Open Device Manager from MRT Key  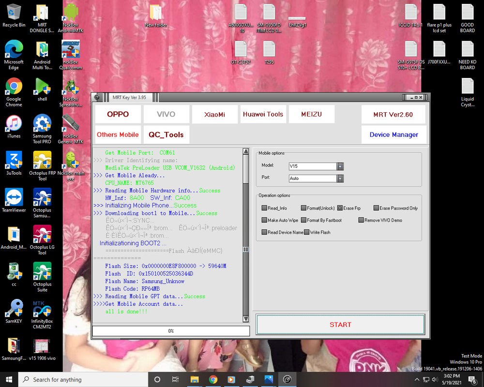click(x=394, y=134)
